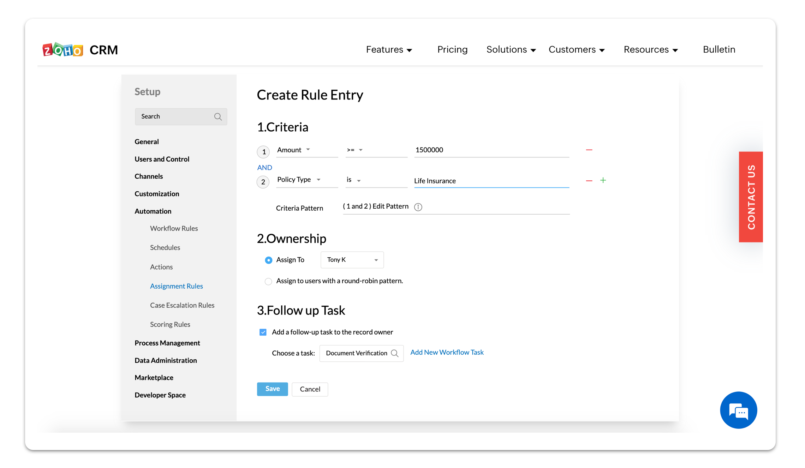Click Edit Pattern link
This screenshot has width=805, height=468.
point(390,206)
